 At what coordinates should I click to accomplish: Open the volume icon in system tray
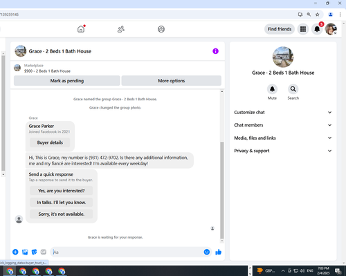coord(302,270)
